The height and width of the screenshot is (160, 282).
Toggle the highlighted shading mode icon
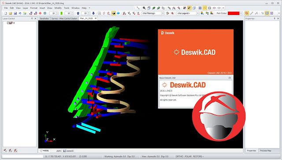(x=189, y=8)
